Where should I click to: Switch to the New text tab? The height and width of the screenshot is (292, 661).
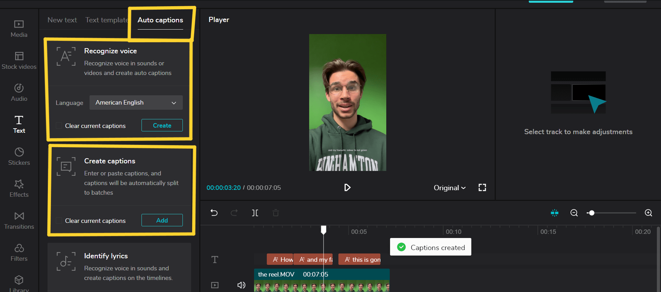click(x=62, y=20)
